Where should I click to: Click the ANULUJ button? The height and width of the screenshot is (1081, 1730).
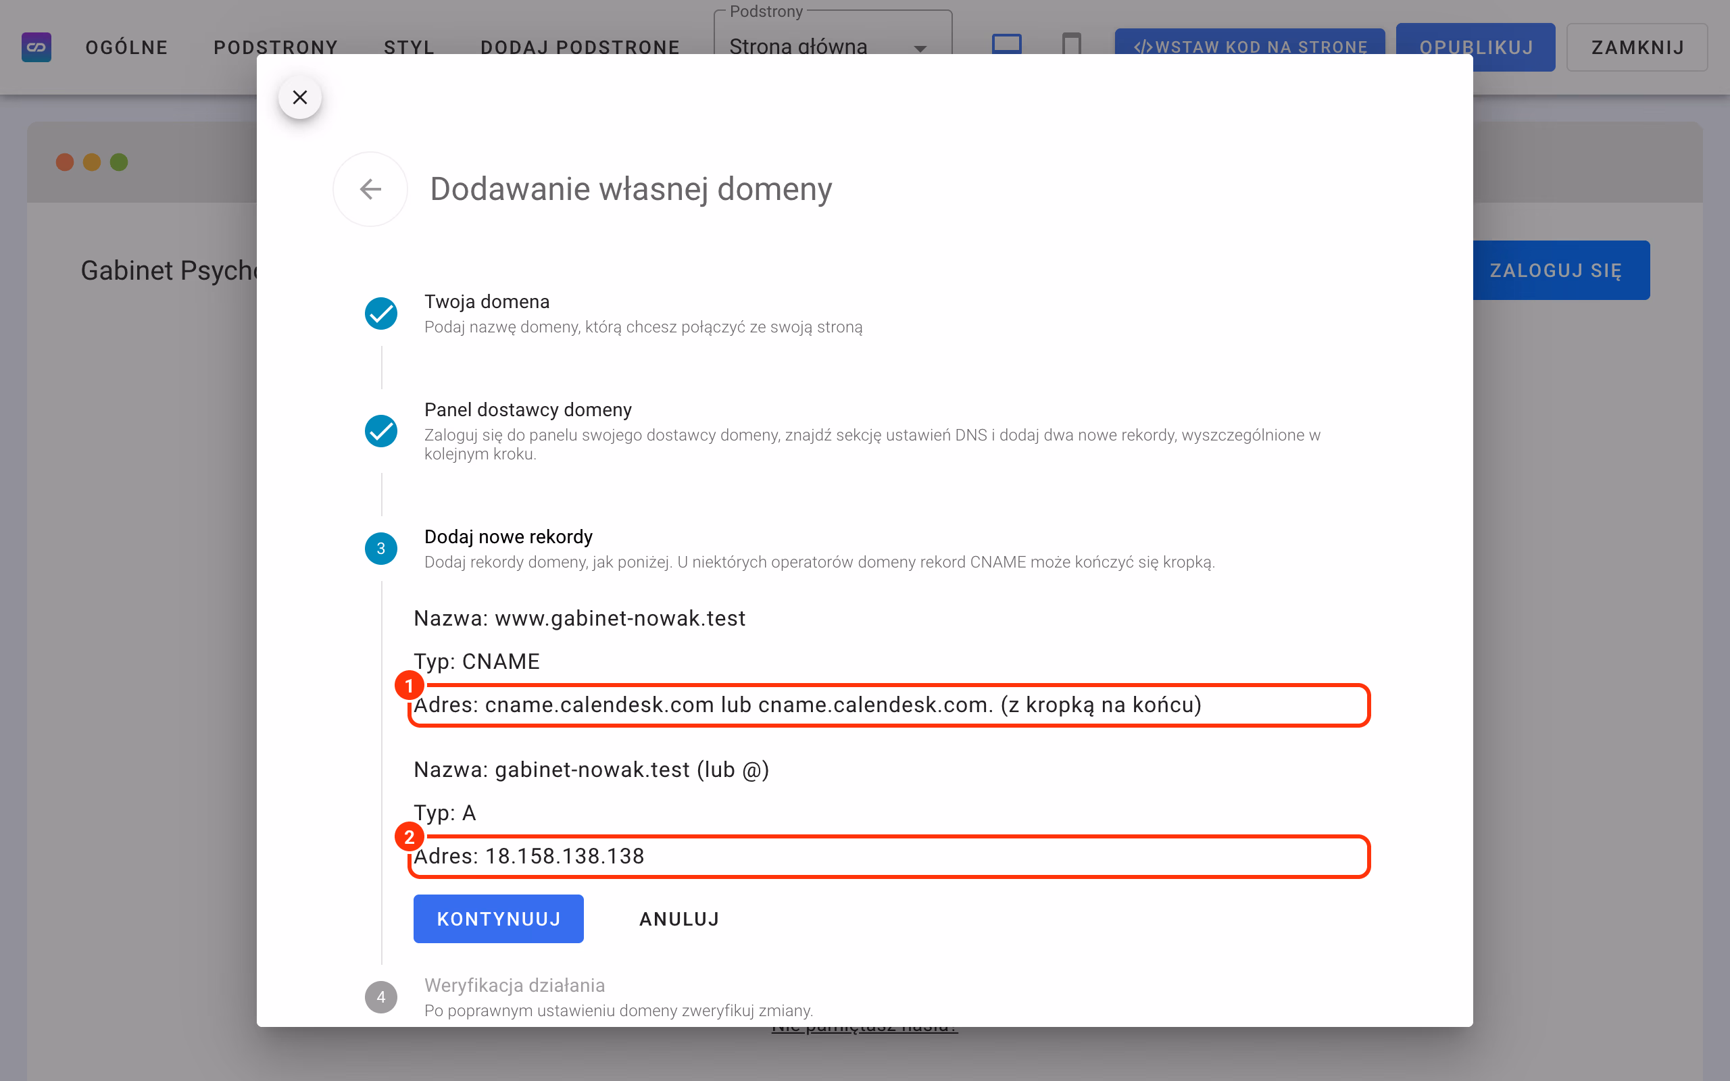click(679, 919)
